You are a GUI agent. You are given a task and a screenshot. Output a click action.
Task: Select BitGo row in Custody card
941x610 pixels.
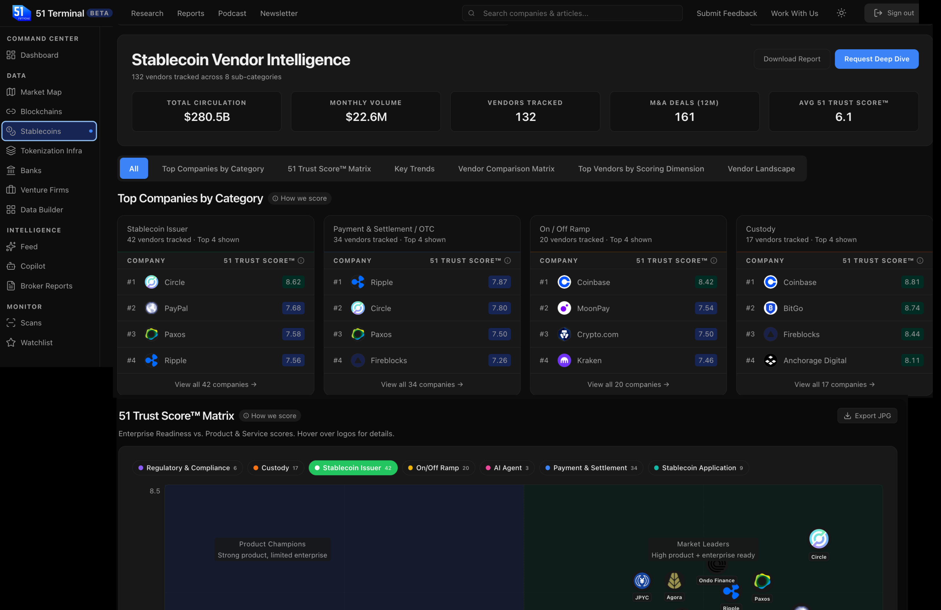(x=835, y=308)
